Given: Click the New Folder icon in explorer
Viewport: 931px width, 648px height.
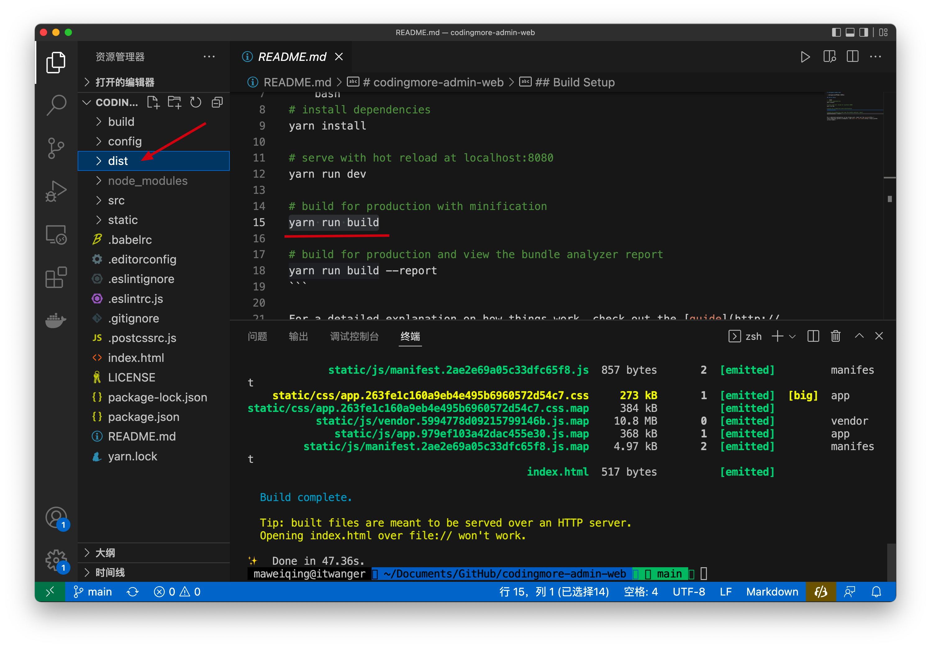Looking at the screenshot, I should [x=174, y=102].
